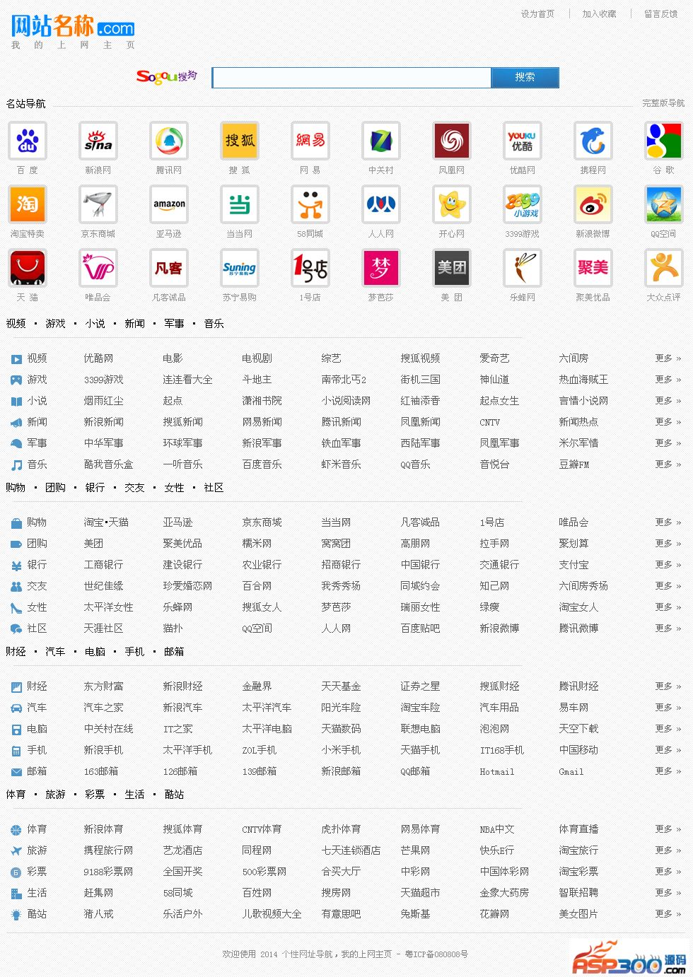Open the 1号店 icon
The width and height of the screenshot is (693, 977).
(x=310, y=268)
